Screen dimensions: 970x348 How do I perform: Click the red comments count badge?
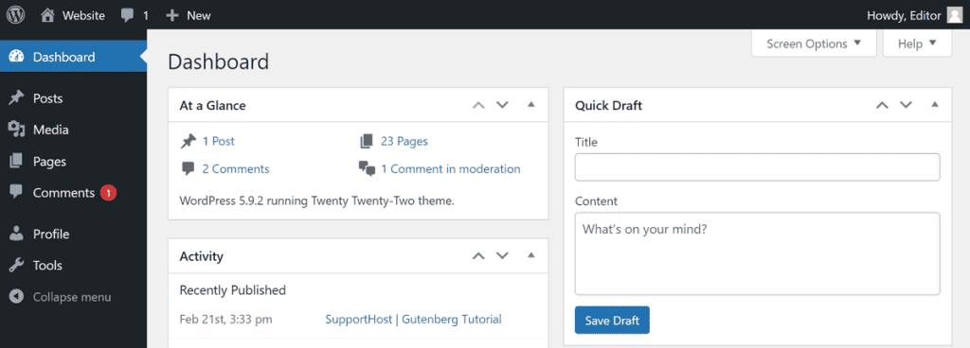(108, 193)
